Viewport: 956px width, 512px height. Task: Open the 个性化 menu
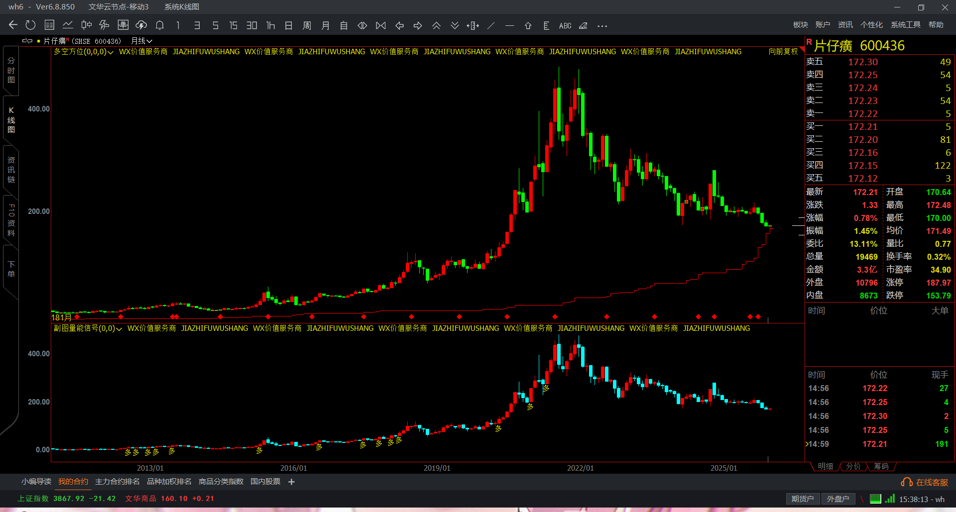coord(872,25)
